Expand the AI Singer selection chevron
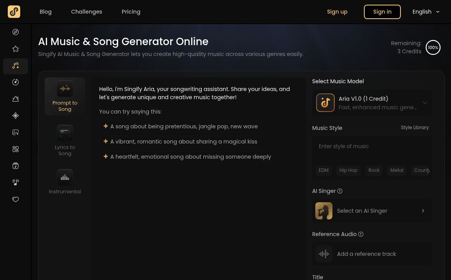 423,211
